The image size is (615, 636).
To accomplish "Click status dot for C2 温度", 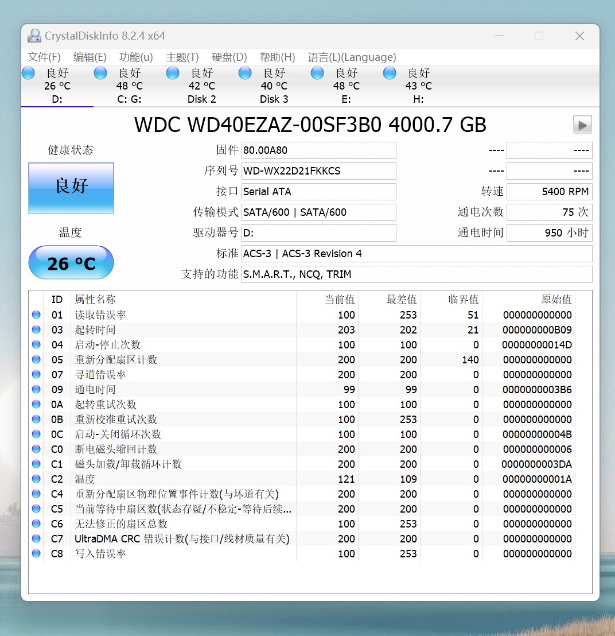I will click(36, 479).
